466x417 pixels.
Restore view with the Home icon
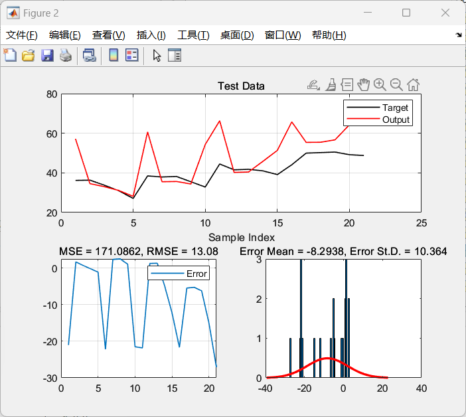click(413, 84)
